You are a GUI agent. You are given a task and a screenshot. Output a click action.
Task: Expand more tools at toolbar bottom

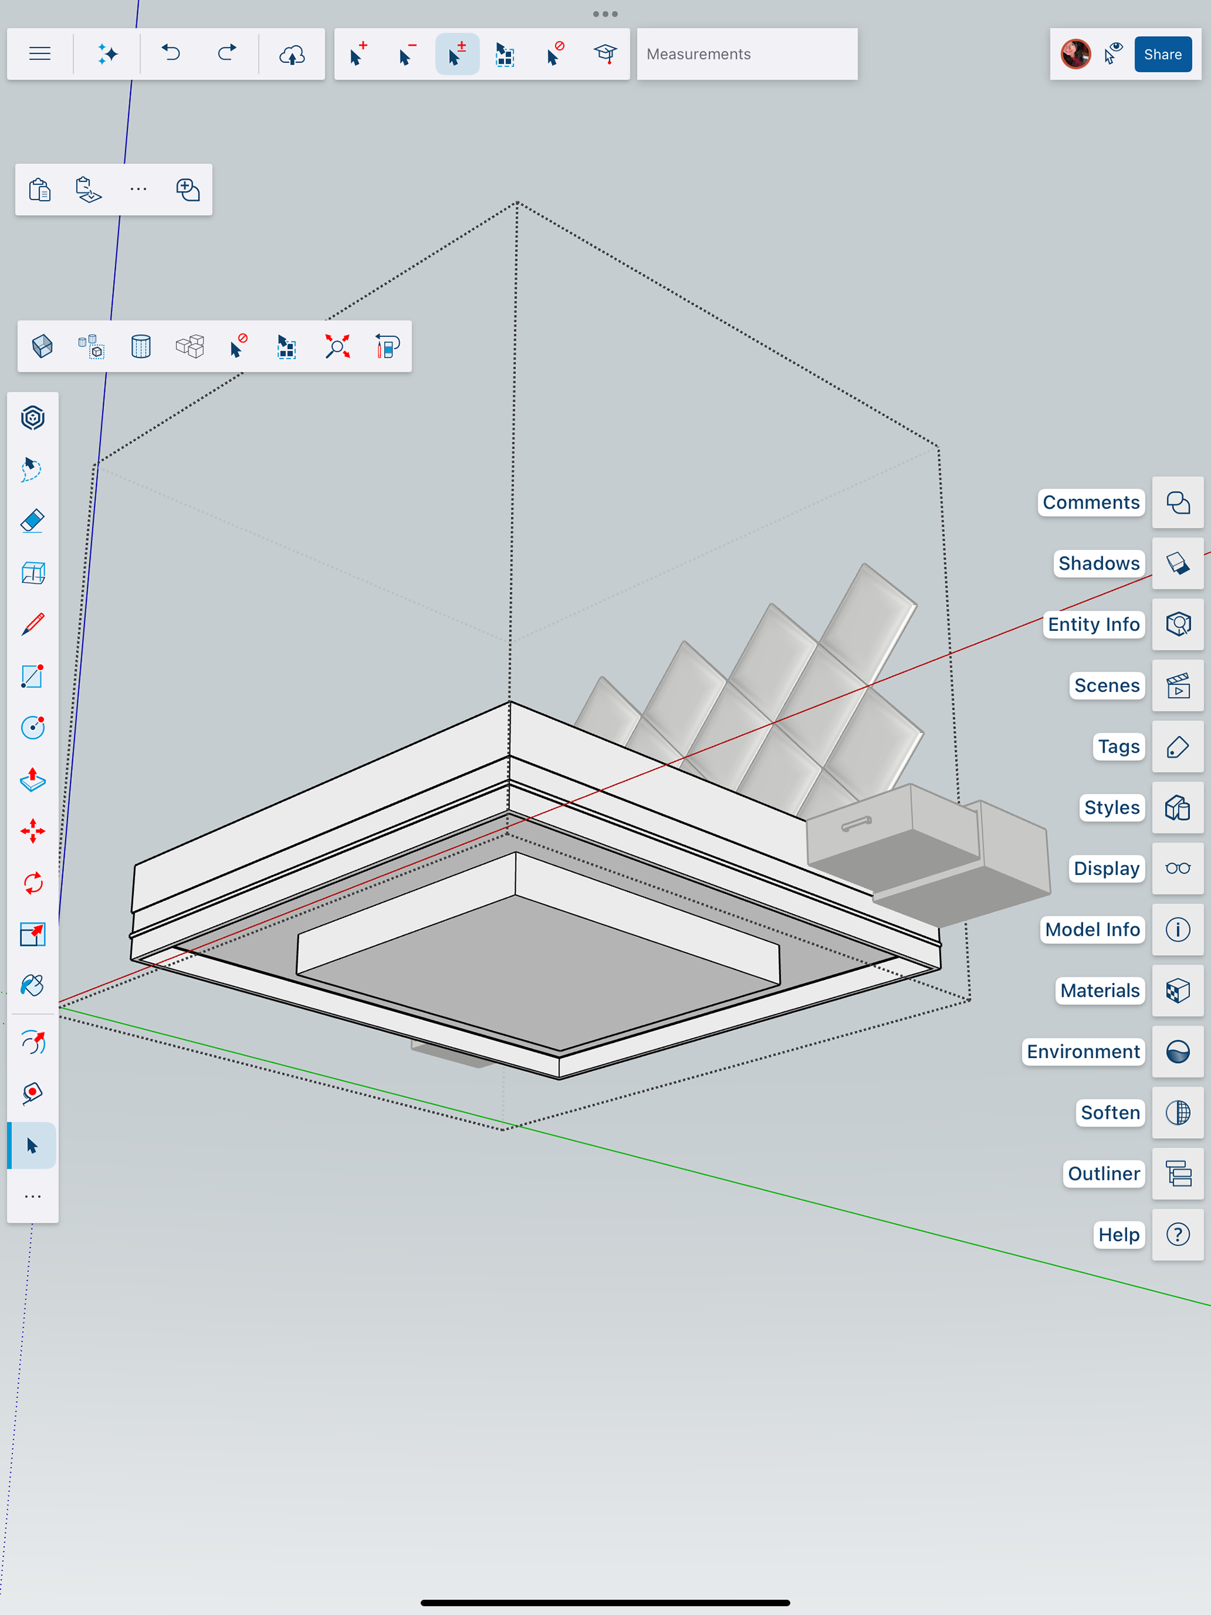coord(33,1197)
